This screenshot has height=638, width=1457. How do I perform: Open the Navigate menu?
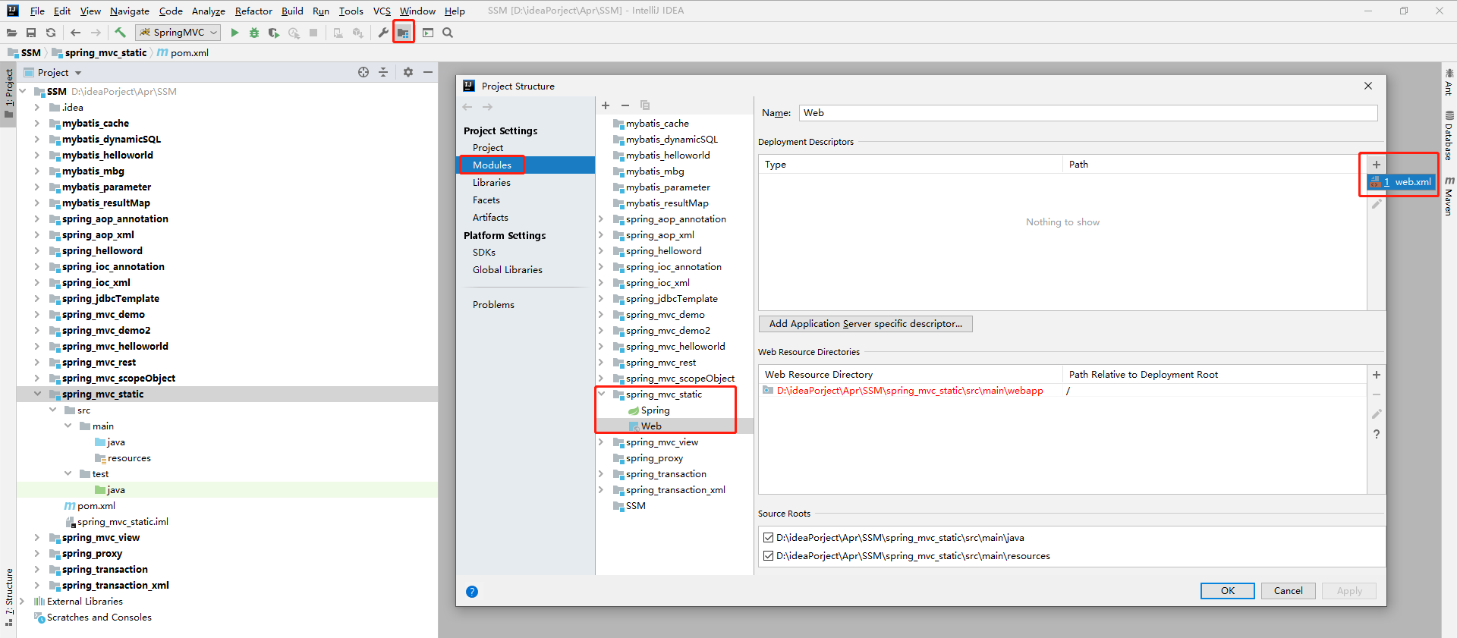(130, 11)
